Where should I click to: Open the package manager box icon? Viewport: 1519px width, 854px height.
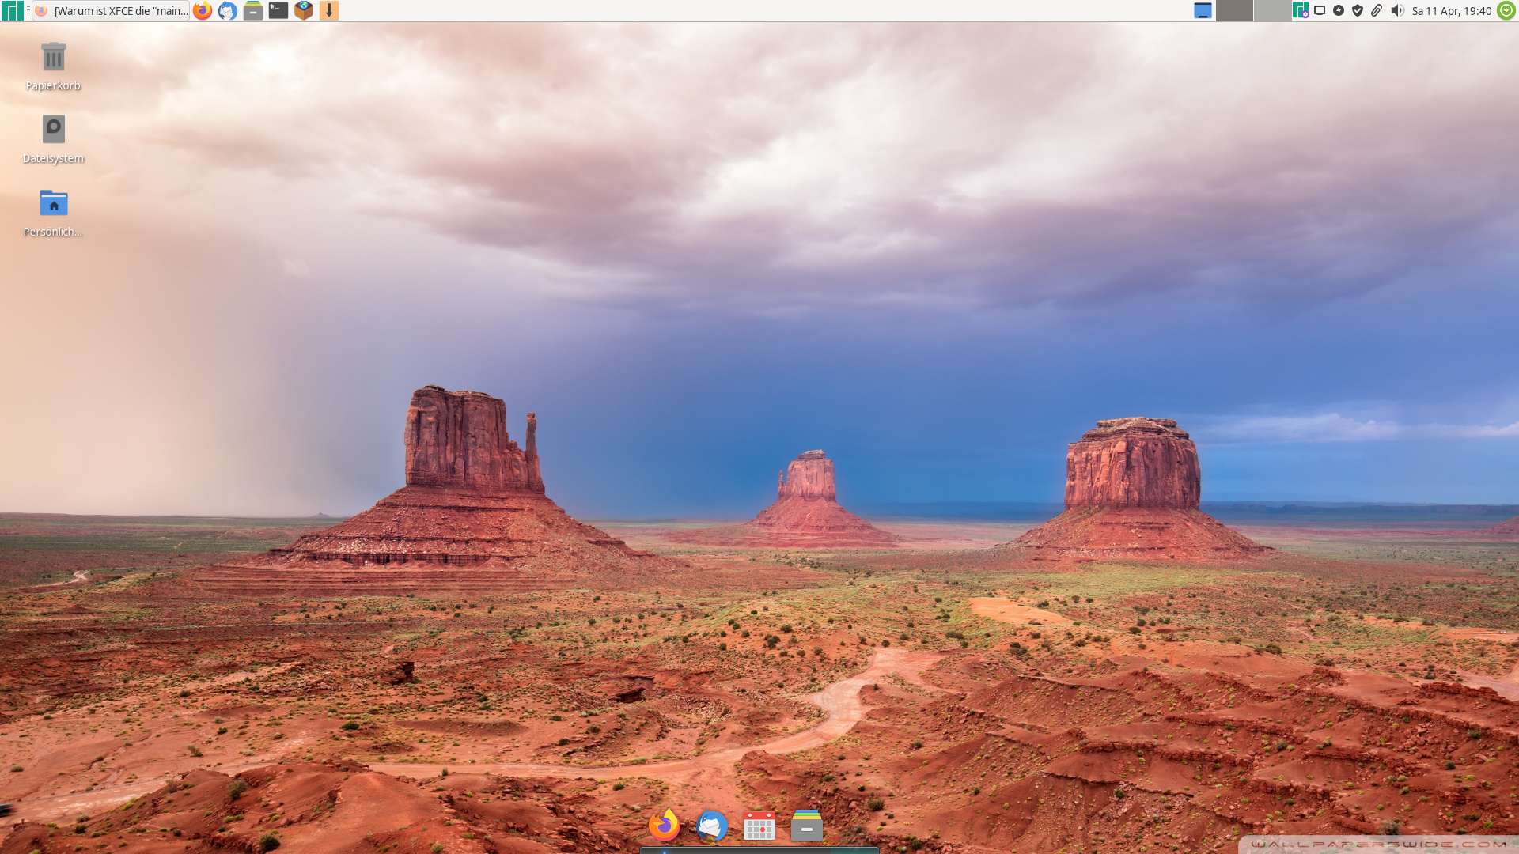pos(304,11)
